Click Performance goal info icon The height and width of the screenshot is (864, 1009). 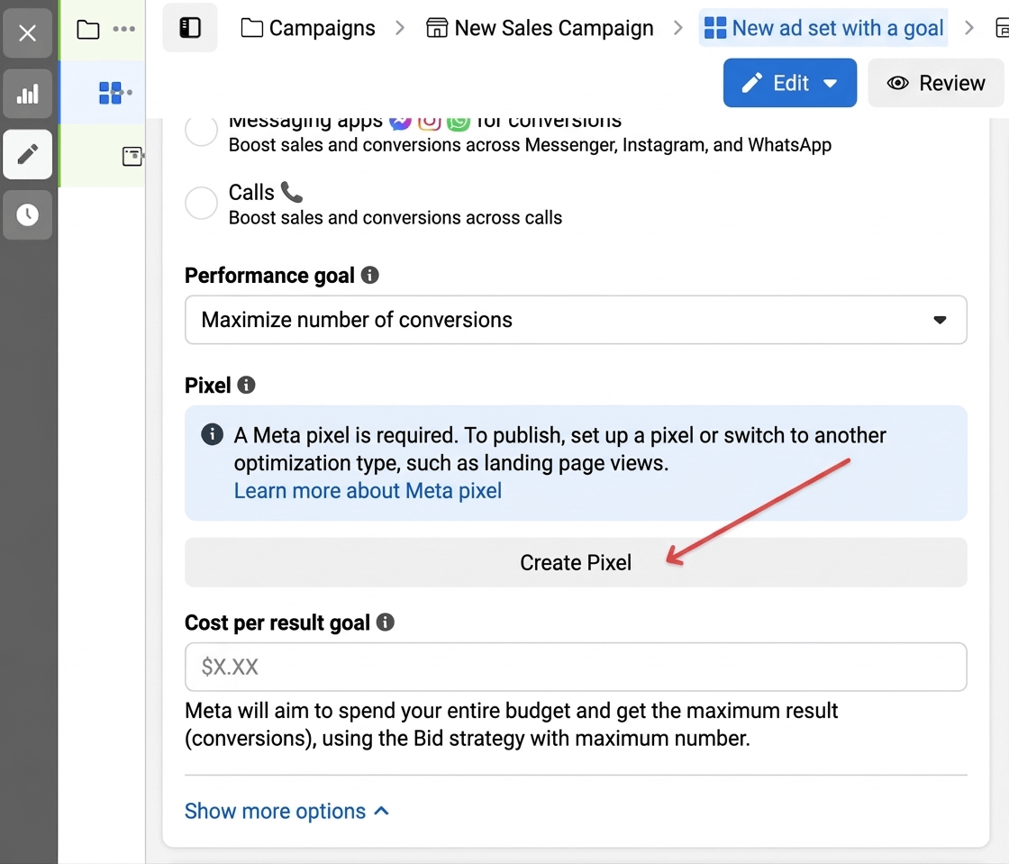pyautogui.click(x=369, y=276)
